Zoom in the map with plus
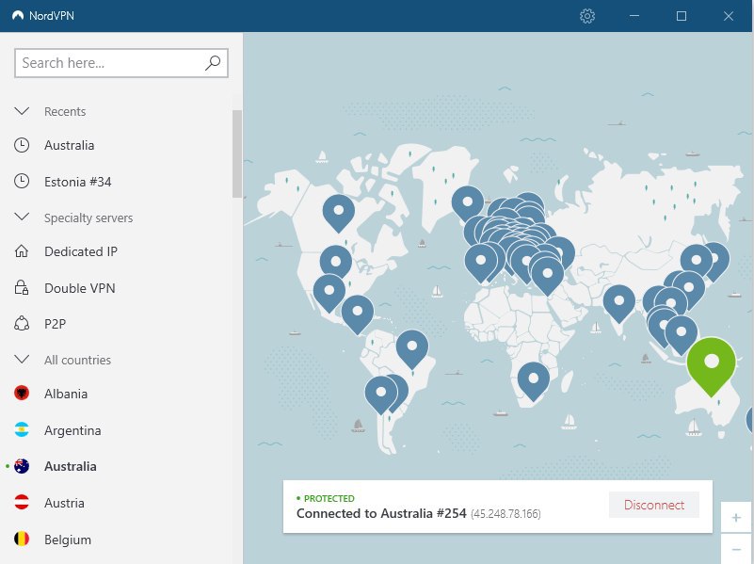 736,517
